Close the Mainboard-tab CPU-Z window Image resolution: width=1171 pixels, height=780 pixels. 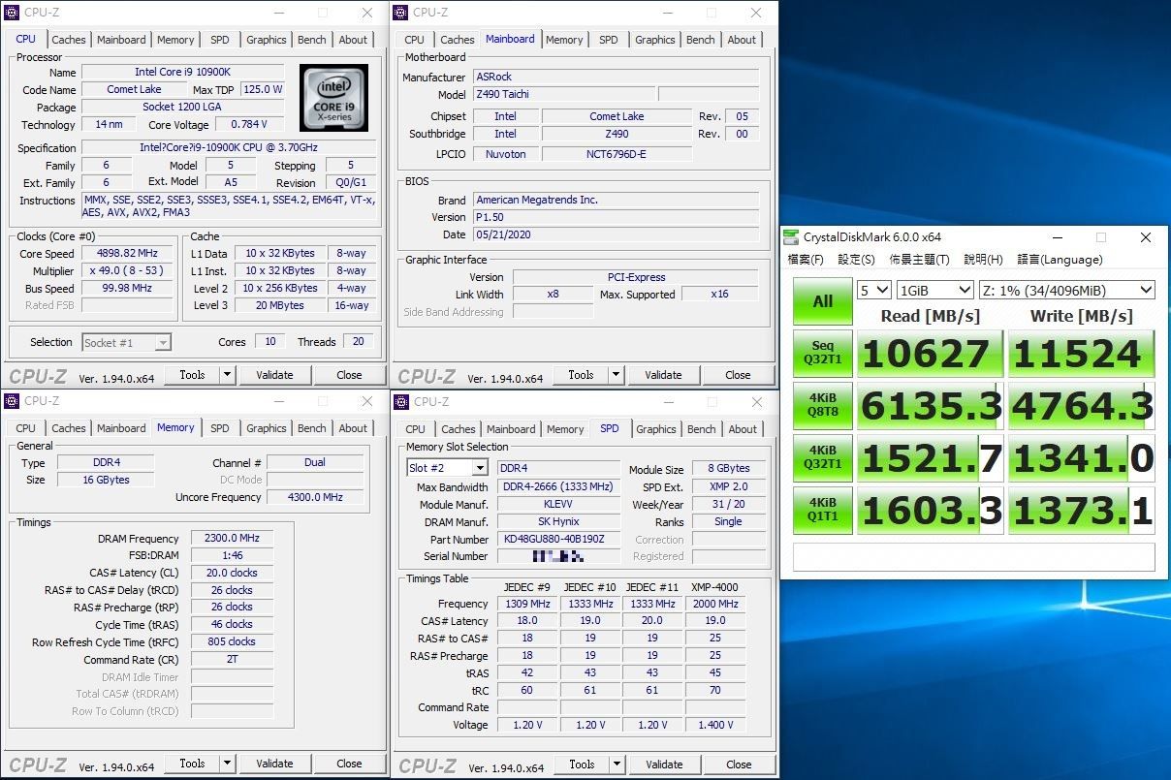[756, 13]
